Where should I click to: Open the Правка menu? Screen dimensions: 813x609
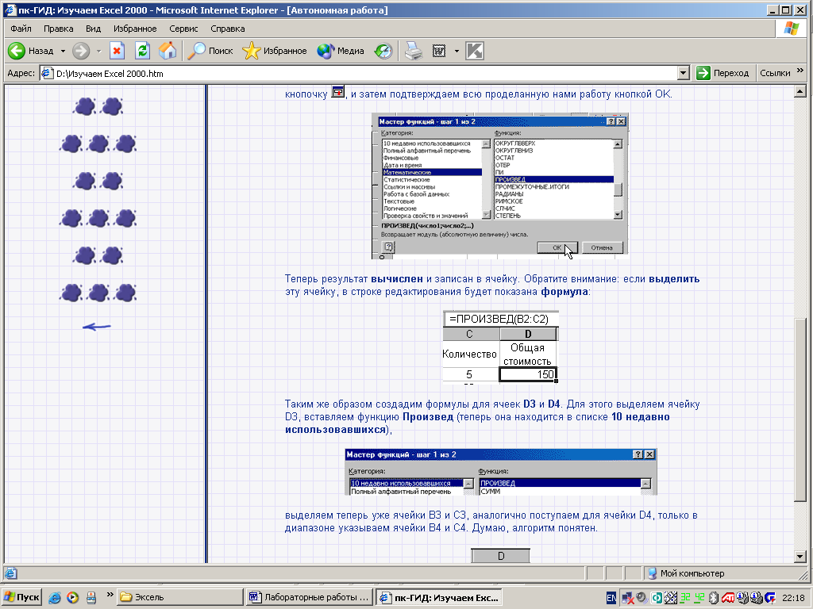[58, 29]
